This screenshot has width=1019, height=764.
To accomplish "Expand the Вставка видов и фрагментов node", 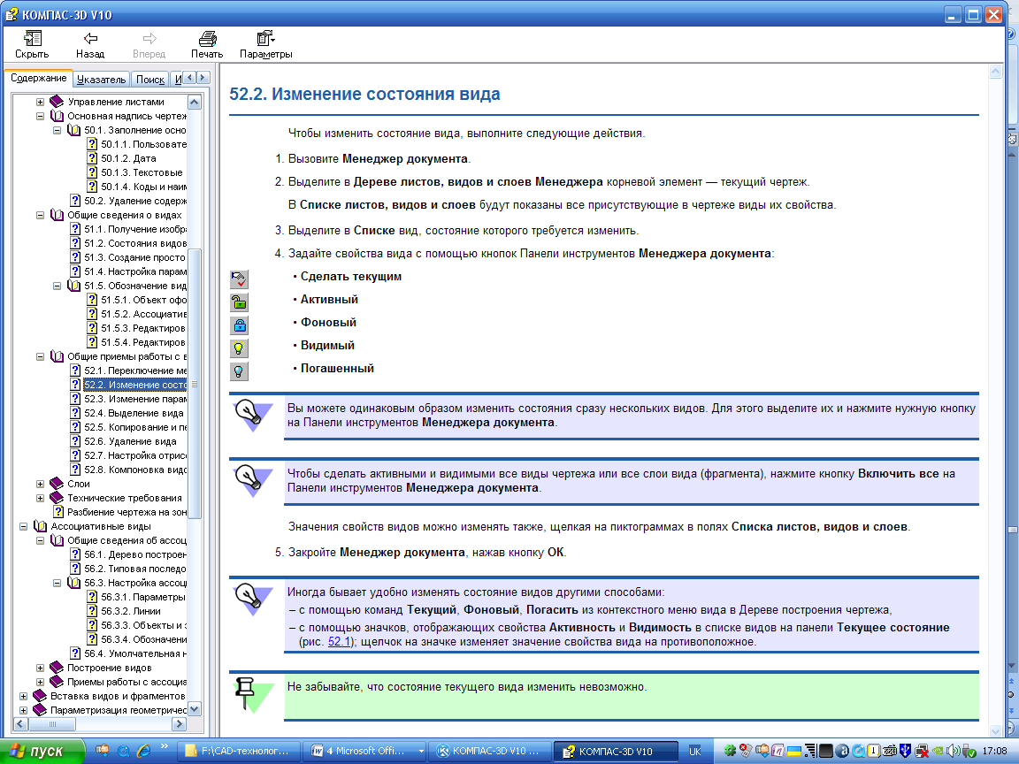I will coord(23,697).
